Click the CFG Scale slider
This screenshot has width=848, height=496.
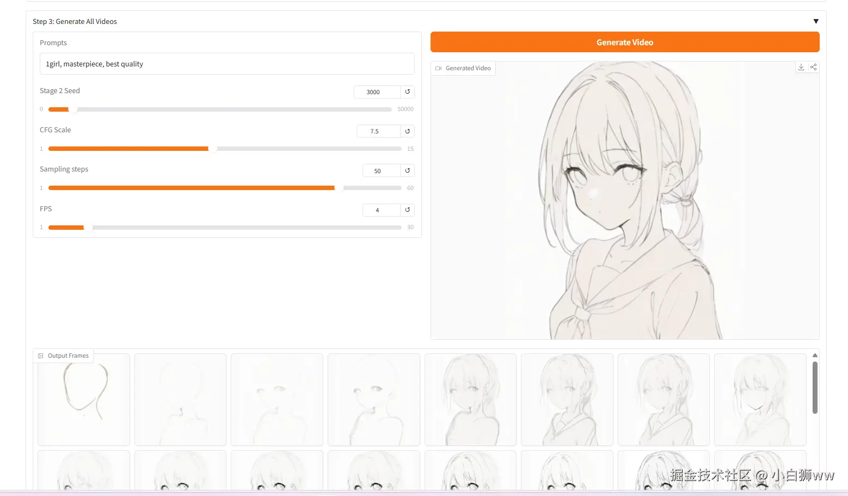tap(225, 149)
